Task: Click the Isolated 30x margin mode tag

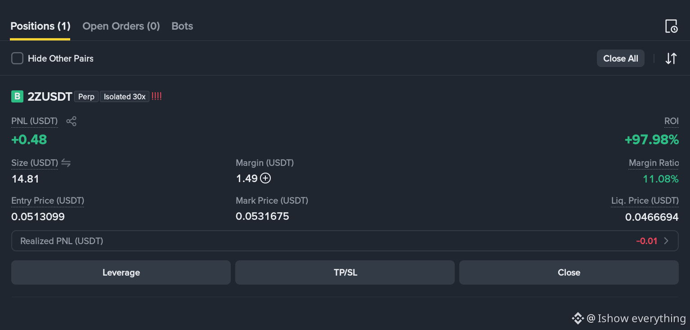Action: pyautogui.click(x=125, y=97)
